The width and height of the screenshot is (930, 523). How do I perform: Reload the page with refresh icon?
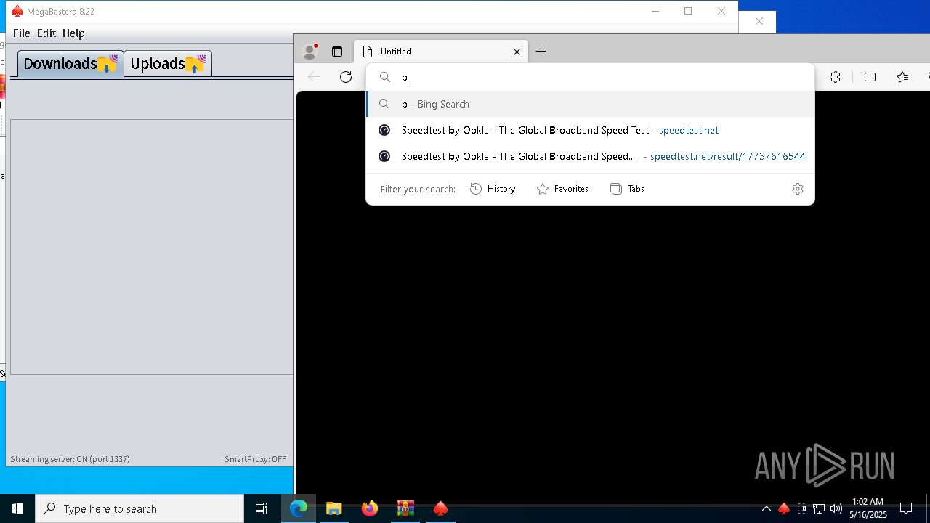346,77
